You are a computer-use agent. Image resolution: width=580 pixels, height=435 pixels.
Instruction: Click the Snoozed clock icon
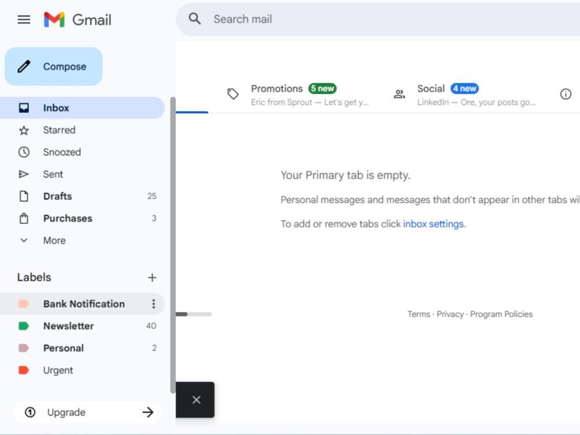24,152
